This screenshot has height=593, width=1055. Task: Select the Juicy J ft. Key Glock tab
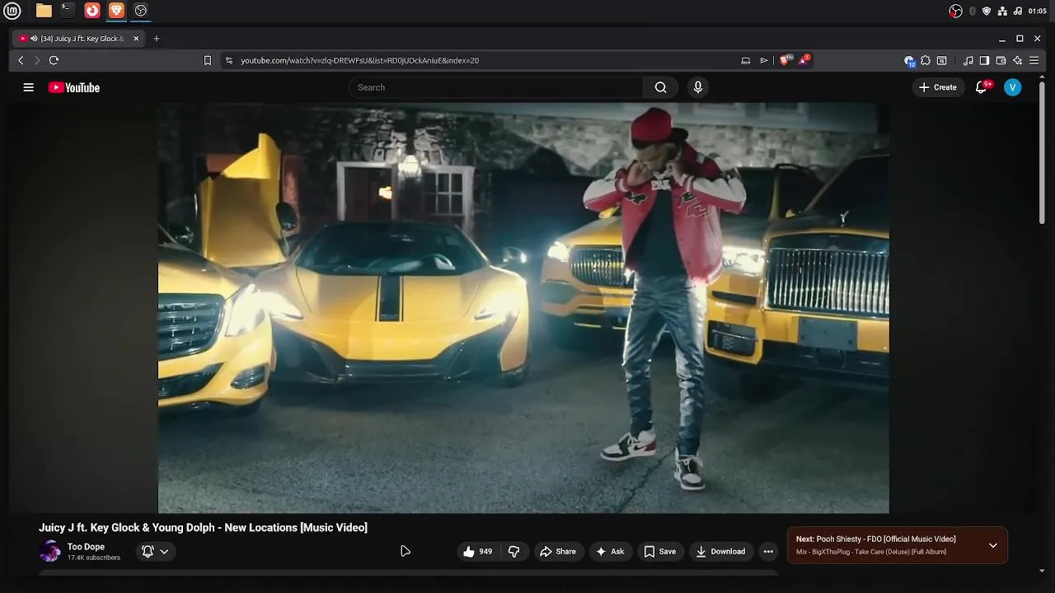coord(79,39)
